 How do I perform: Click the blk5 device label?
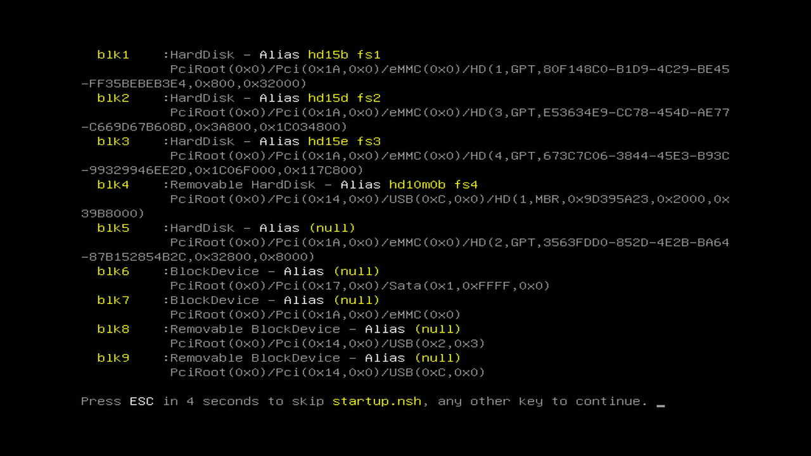(113, 228)
